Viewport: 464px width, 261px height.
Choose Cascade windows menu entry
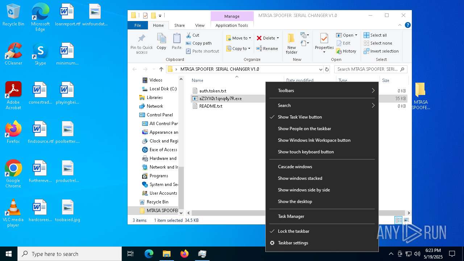(x=322, y=167)
